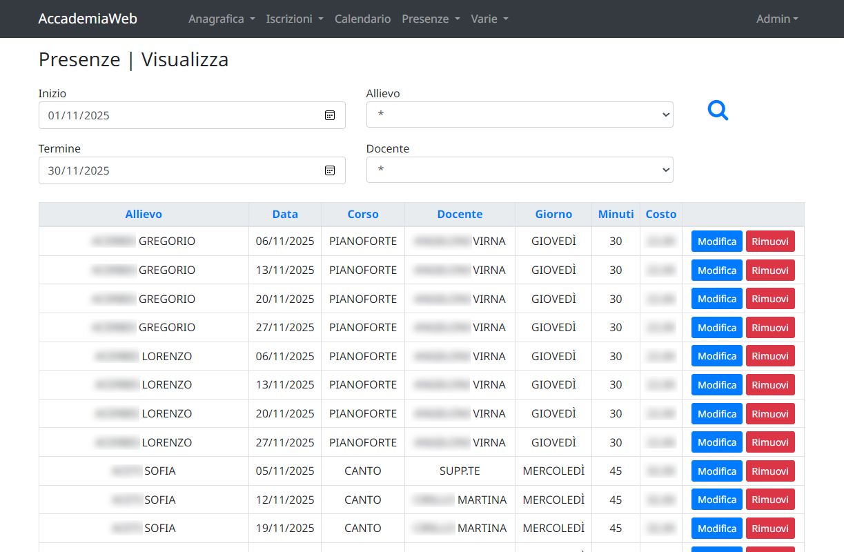
Task: Open the Anagrafica menu
Action: pos(222,19)
